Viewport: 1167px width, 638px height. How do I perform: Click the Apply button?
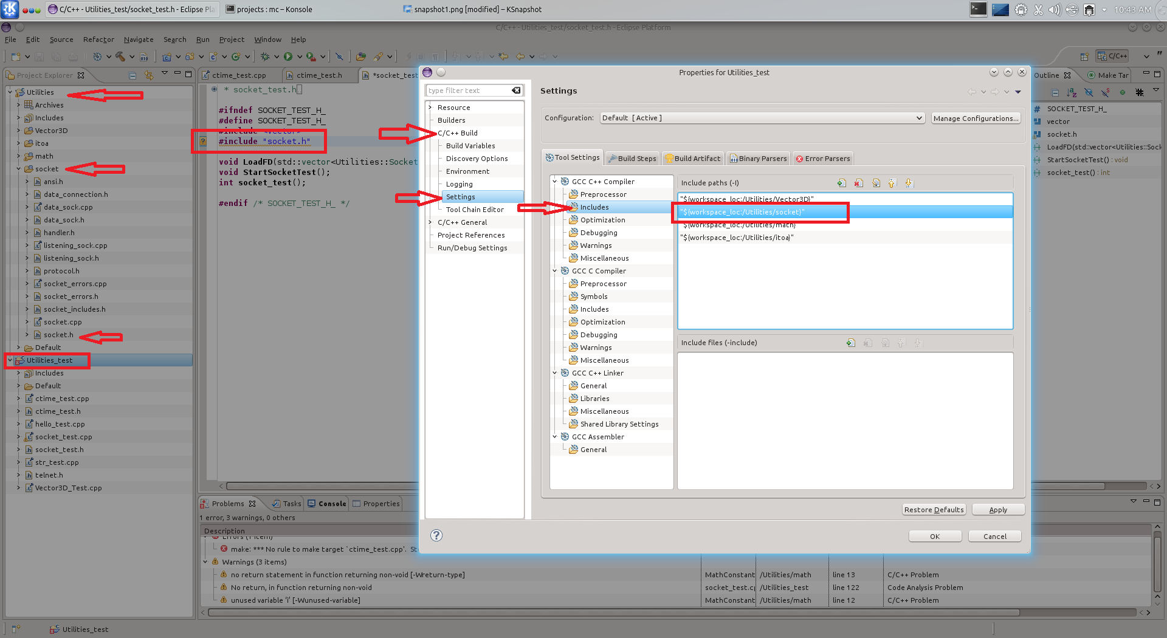[998, 510]
